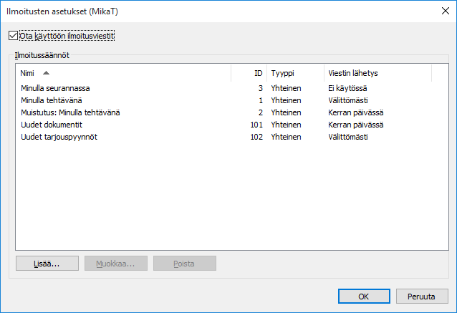Click the Tyyppi column header

click(282, 73)
